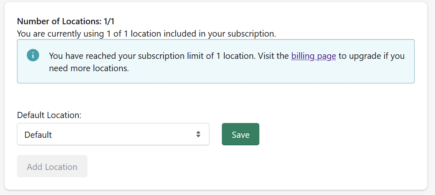Click the subscription limit alert message text
This screenshot has width=435, height=195.
(227, 62)
